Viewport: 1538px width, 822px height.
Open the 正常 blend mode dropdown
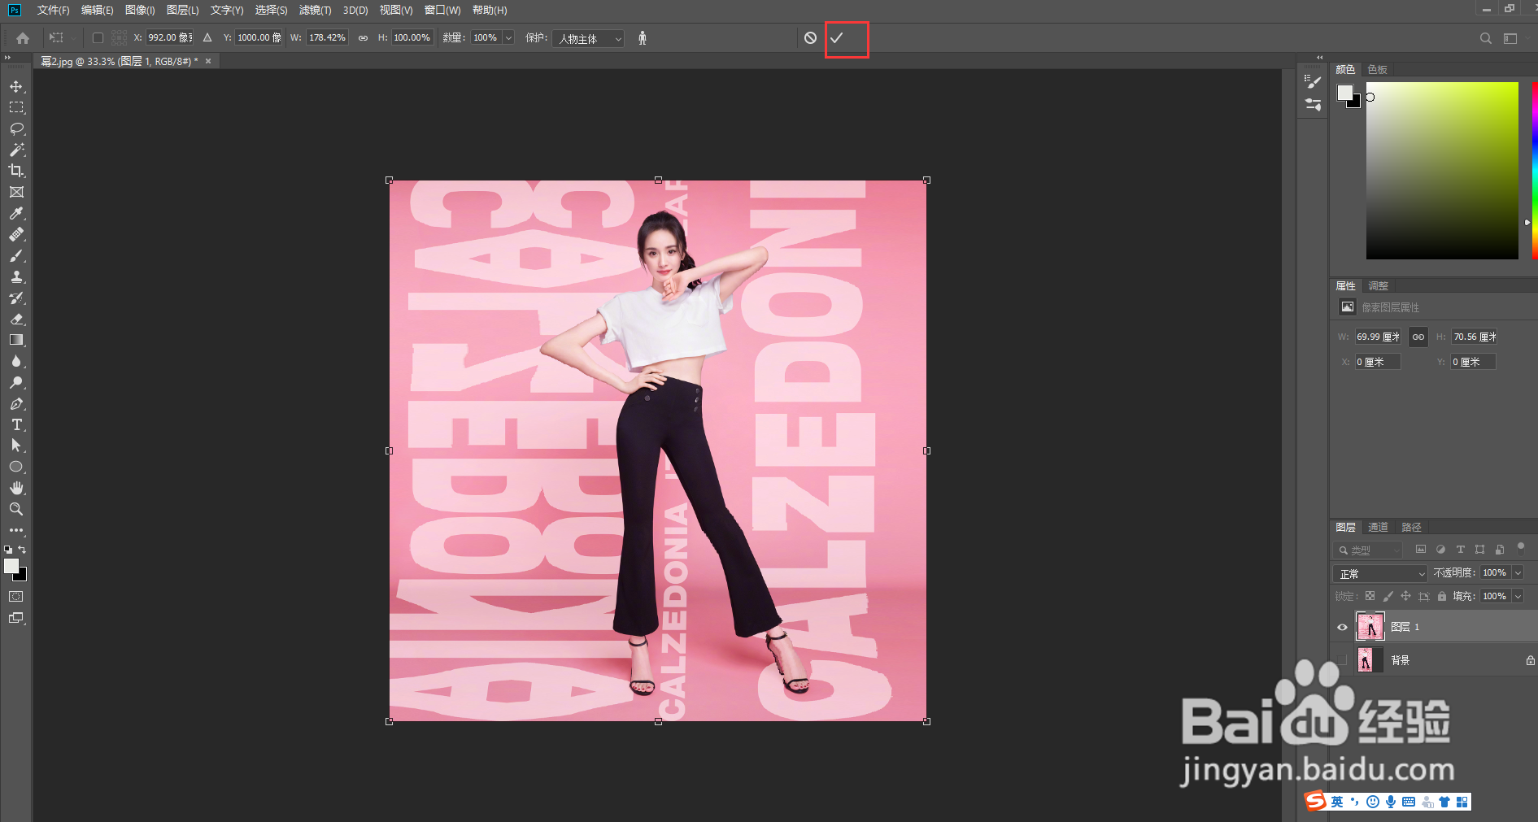1380,574
